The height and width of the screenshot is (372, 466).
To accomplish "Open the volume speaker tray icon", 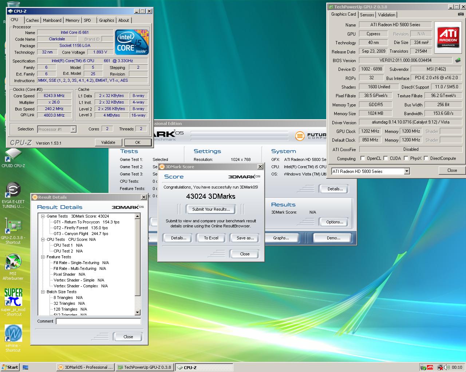I will (x=446, y=367).
